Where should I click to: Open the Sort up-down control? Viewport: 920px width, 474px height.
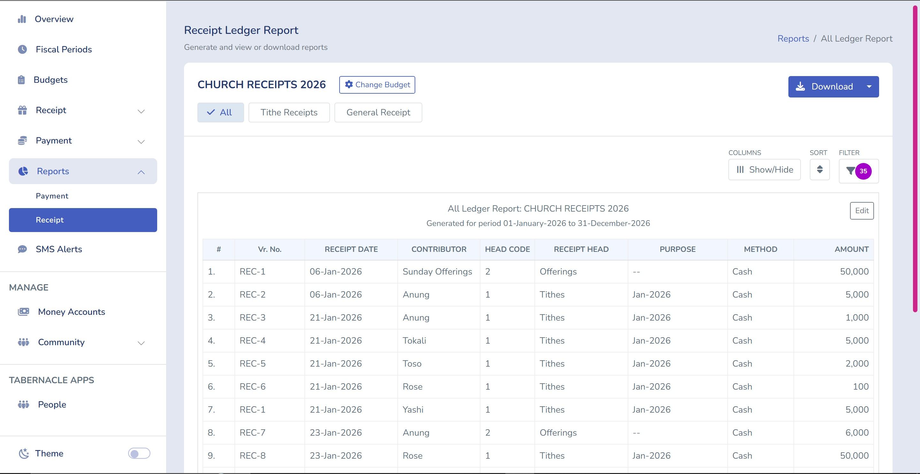point(820,169)
